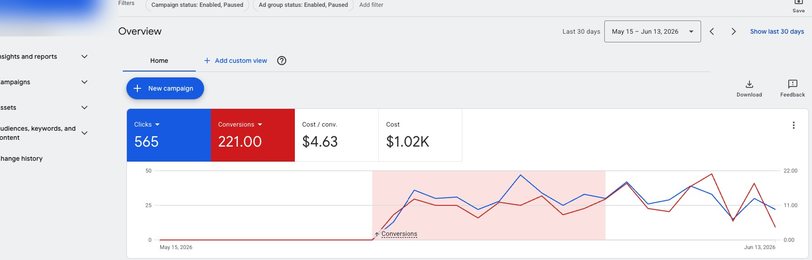This screenshot has height=260, width=812.
Task: Open the Clicks metric dropdown
Action: (x=157, y=124)
